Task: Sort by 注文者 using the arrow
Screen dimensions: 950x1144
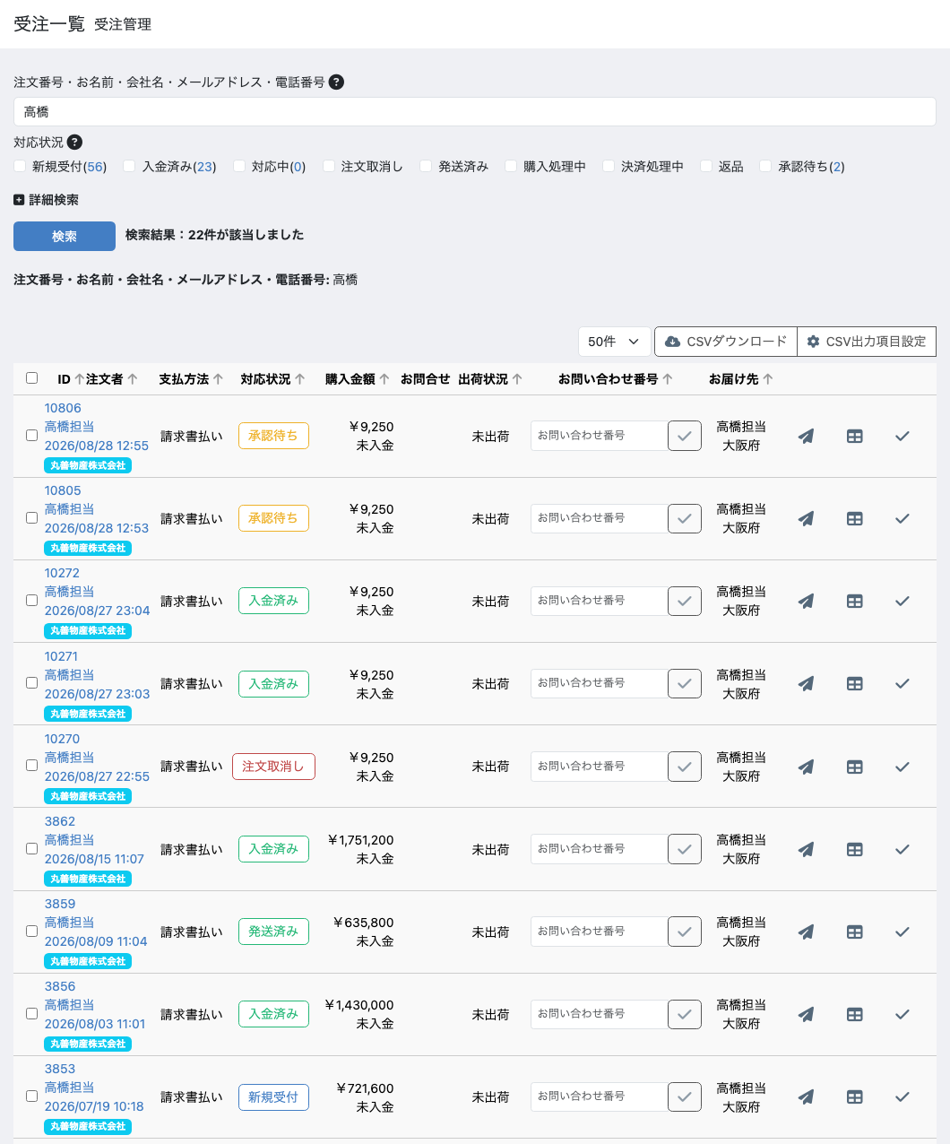Action: tap(133, 379)
